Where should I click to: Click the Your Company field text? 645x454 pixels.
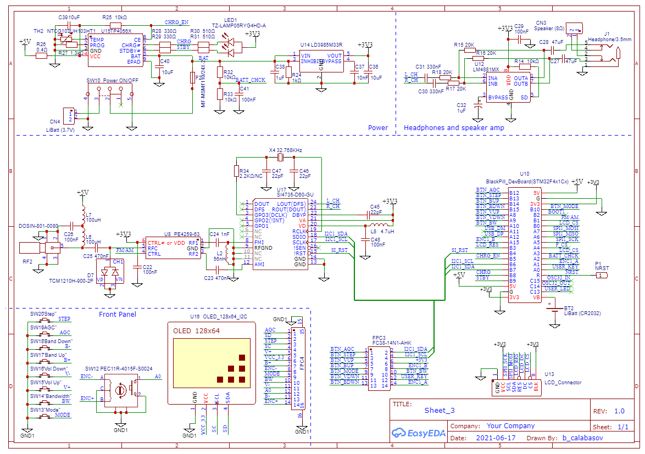click(510, 425)
